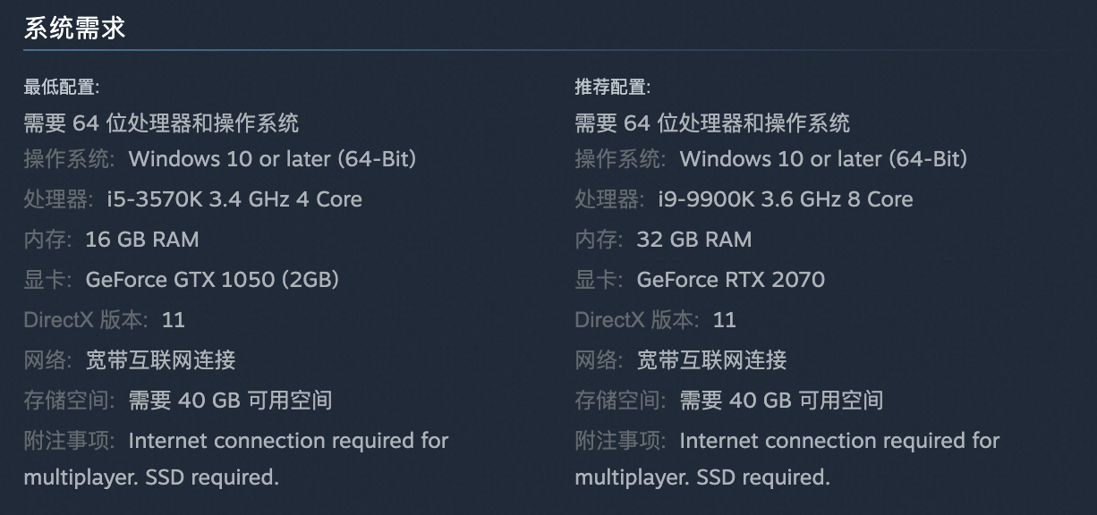Click the 系统需求 section heading
Image resolution: width=1097 pixels, height=515 pixels.
[x=74, y=28]
